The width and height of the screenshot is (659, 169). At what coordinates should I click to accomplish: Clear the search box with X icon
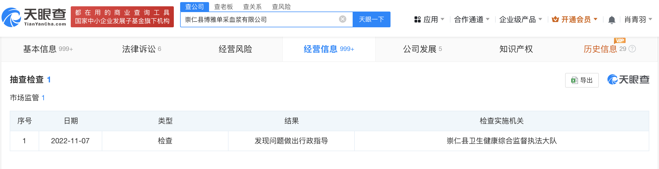pos(342,19)
